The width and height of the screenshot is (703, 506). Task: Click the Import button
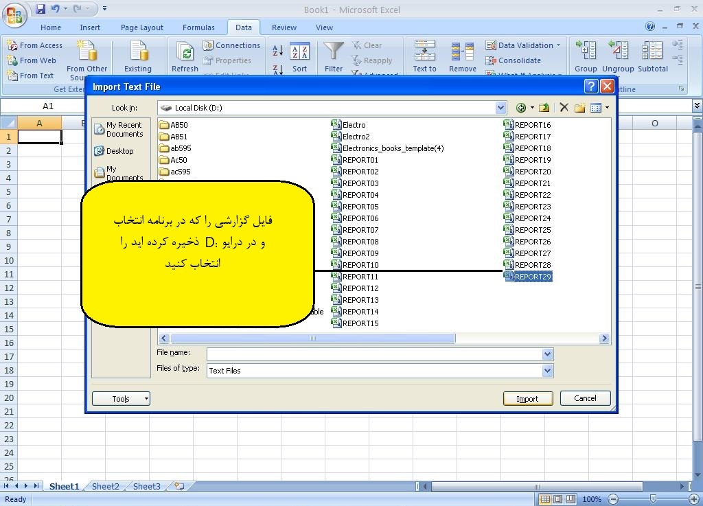(527, 398)
